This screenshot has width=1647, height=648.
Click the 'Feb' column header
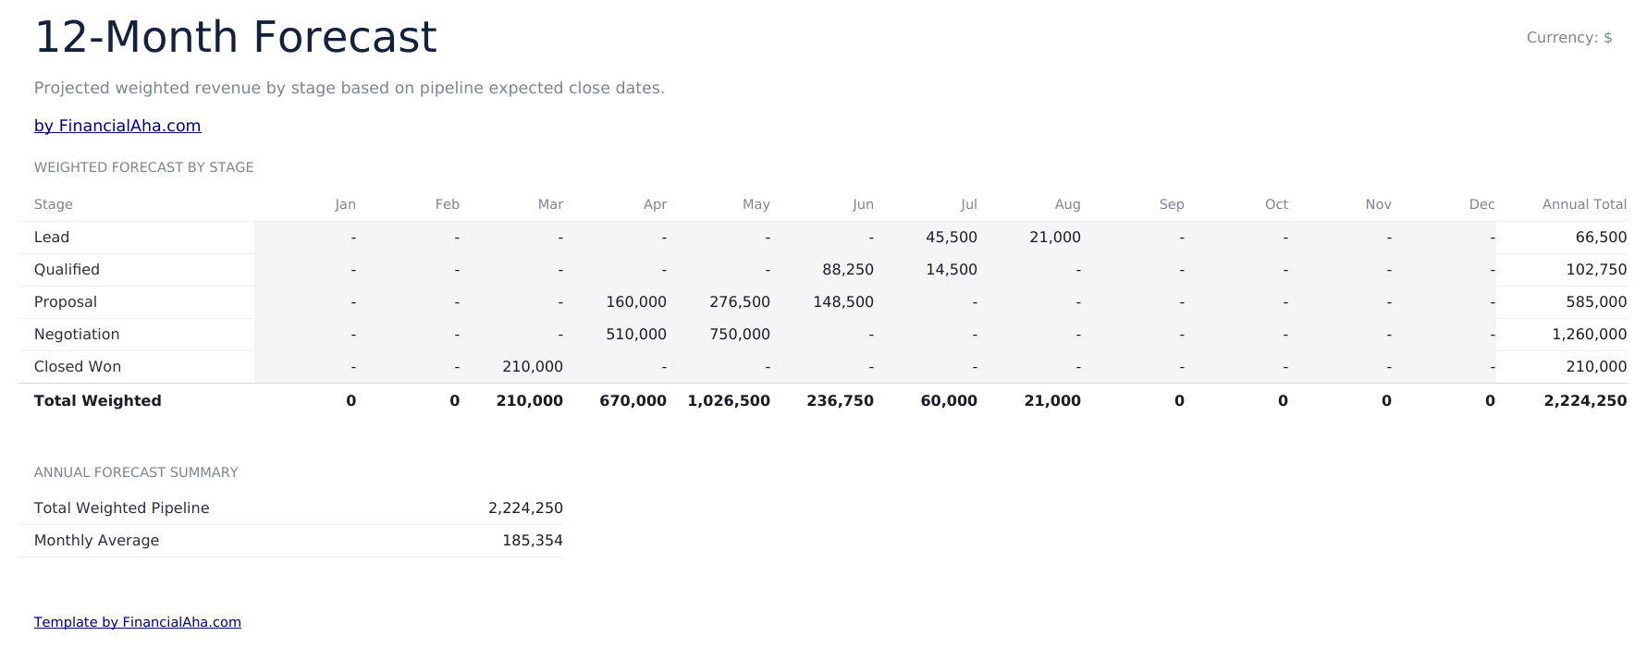(448, 204)
